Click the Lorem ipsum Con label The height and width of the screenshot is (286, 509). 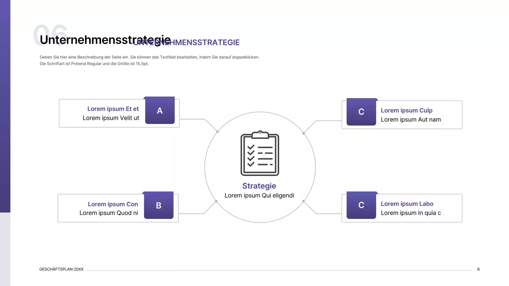point(113,204)
